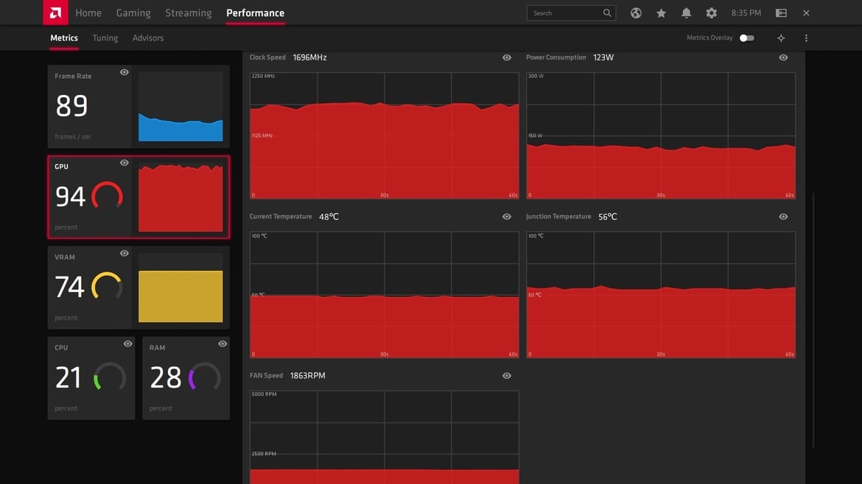Image resolution: width=862 pixels, height=484 pixels.
Task: Click the 1696MHz clock speed value
Action: (x=309, y=57)
